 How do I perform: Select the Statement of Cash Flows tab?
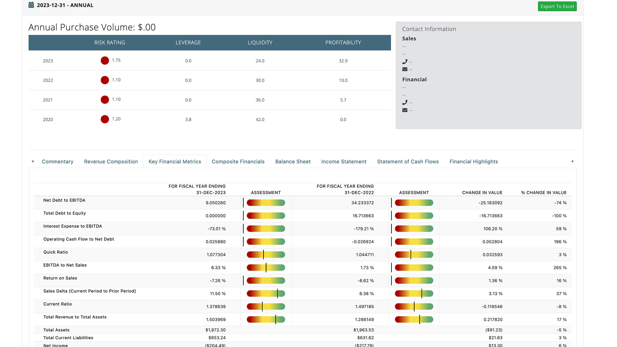point(408,162)
